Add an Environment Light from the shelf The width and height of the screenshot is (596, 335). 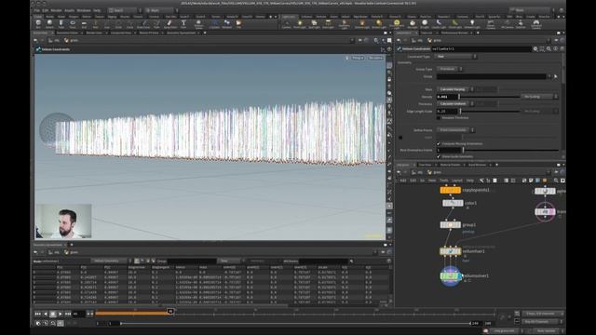tap(397, 24)
